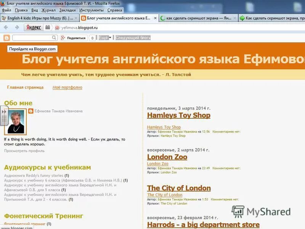This screenshot has width=305, height=229.
Task: Open the Hamleys Toy Shop post
Action: (x=179, y=115)
